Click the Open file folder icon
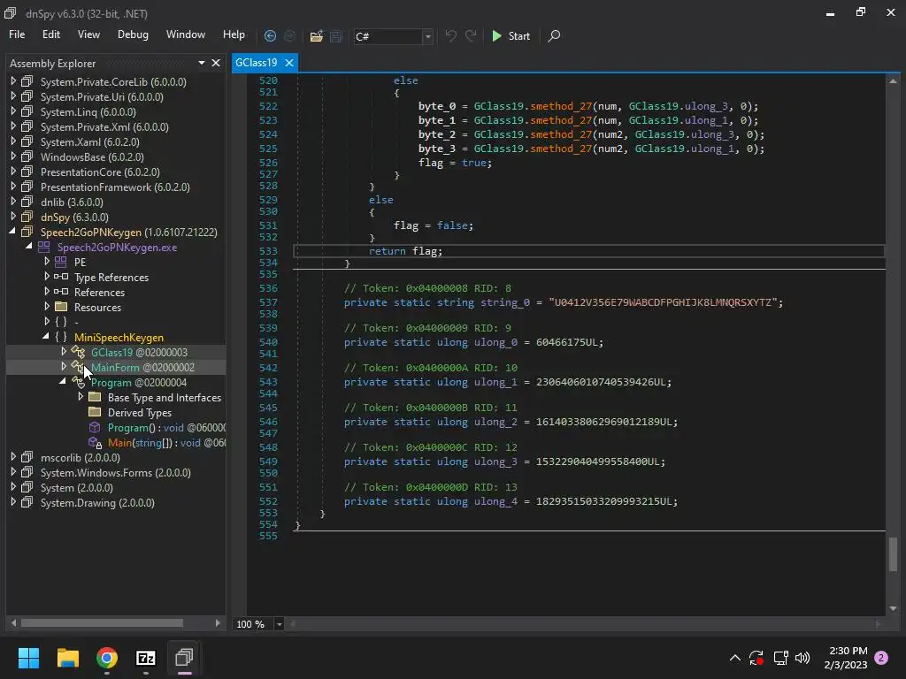 316,36
